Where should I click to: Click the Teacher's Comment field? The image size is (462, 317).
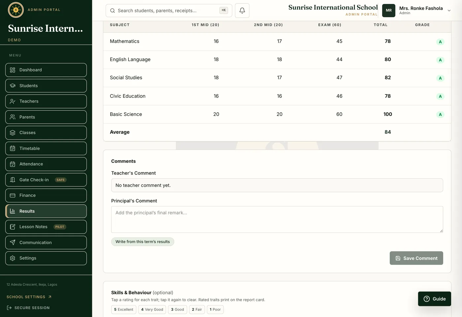(x=277, y=185)
